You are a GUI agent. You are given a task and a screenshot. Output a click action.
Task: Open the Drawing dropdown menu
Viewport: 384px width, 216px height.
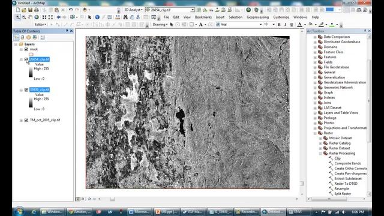160,25
